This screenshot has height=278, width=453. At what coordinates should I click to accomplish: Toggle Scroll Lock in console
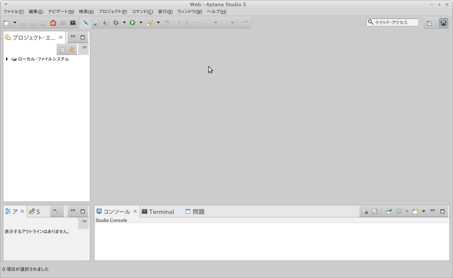click(x=375, y=212)
